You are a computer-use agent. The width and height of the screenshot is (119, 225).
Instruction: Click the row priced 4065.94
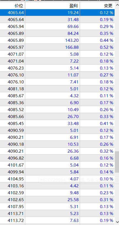[x=57, y=26]
